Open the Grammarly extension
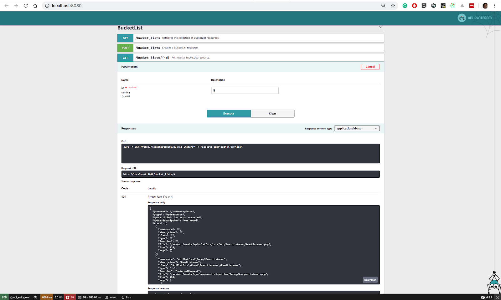Viewport: 501px width, 300px height. click(405, 6)
